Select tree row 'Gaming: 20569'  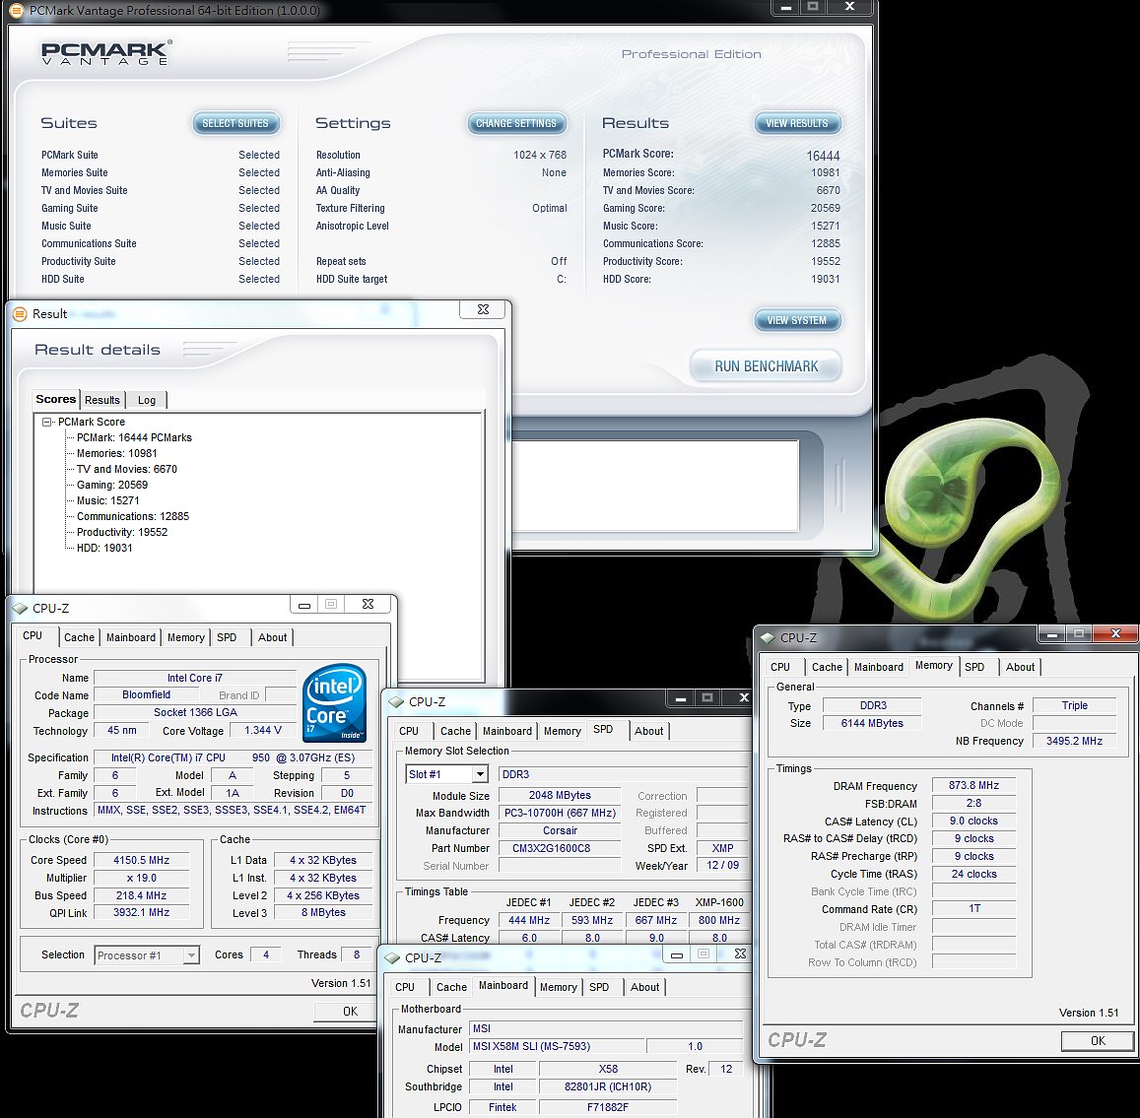(x=112, y=485)
